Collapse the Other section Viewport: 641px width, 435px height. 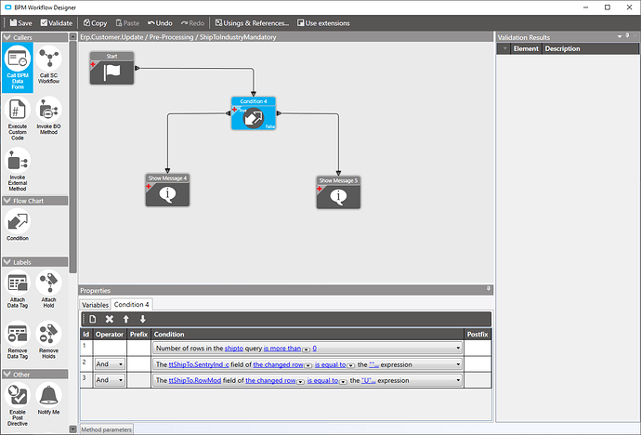(7, 375)
